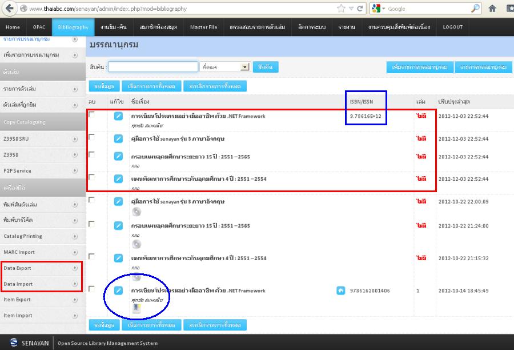
Task: Click the bibliography search input field
Action: pos(152,67)
